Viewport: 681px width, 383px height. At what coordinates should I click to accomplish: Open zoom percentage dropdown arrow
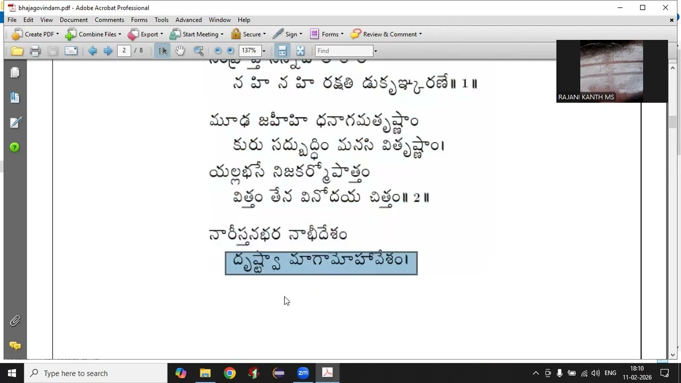click(264, 51)
